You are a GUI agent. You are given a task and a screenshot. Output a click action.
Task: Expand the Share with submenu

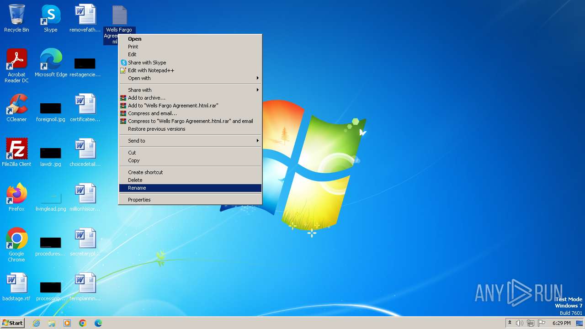(x=190, y=90)
